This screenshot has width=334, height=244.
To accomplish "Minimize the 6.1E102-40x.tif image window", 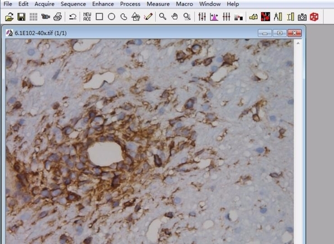I will 264,33.
